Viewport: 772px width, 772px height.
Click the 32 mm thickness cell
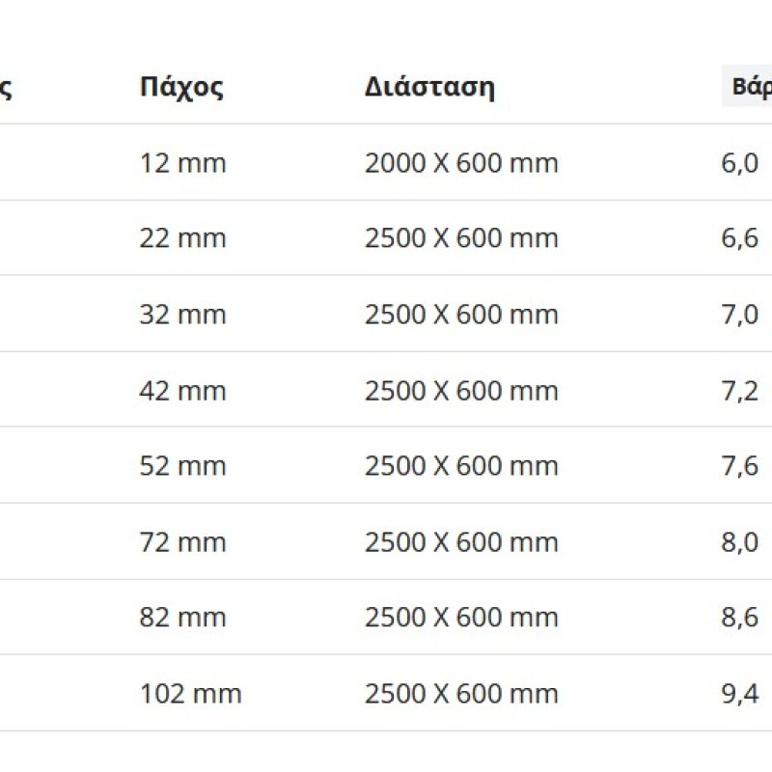182,315
